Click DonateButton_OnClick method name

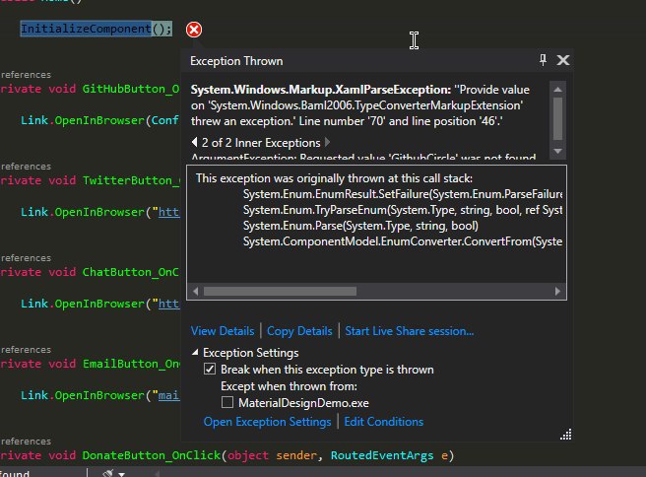click(152, 455)
